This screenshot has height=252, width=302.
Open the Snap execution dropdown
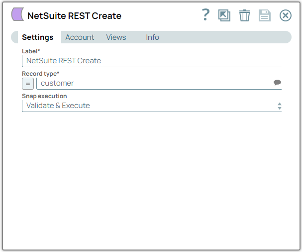click(152, 106)
